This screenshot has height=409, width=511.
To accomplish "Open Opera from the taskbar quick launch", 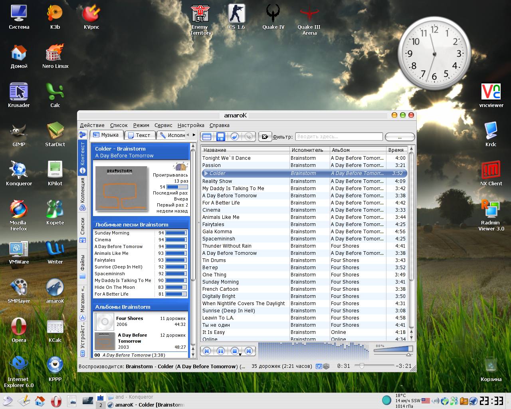I will pos(56,401).
